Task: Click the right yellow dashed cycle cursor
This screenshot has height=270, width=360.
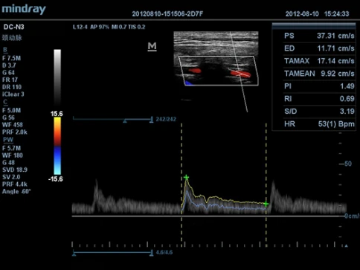Action: pos(266,184)
